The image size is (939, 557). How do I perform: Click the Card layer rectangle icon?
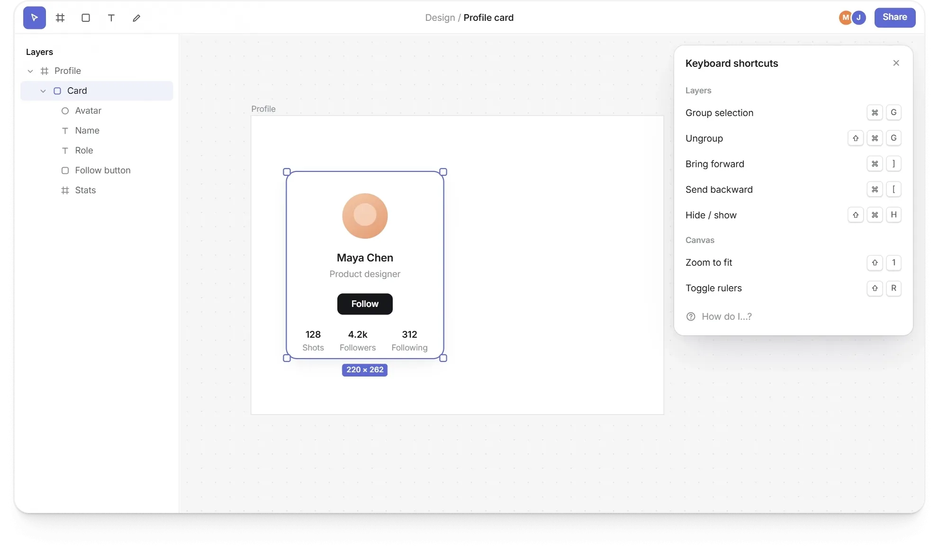point(57,91)
